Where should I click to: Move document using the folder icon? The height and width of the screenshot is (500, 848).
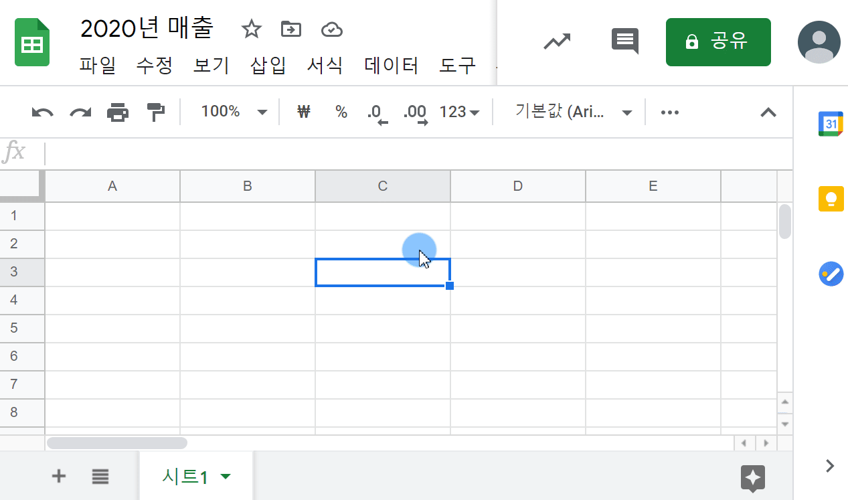tap(291, 29)
